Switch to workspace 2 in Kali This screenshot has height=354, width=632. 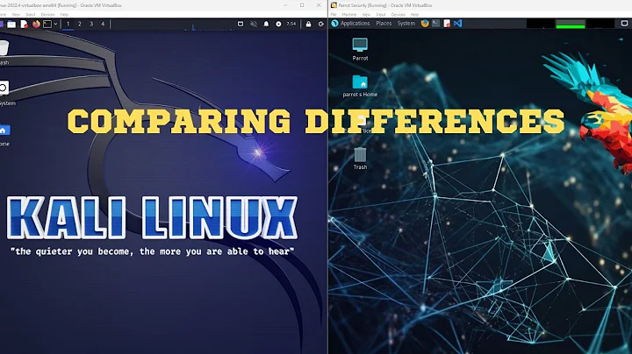(x=80, y=25)
